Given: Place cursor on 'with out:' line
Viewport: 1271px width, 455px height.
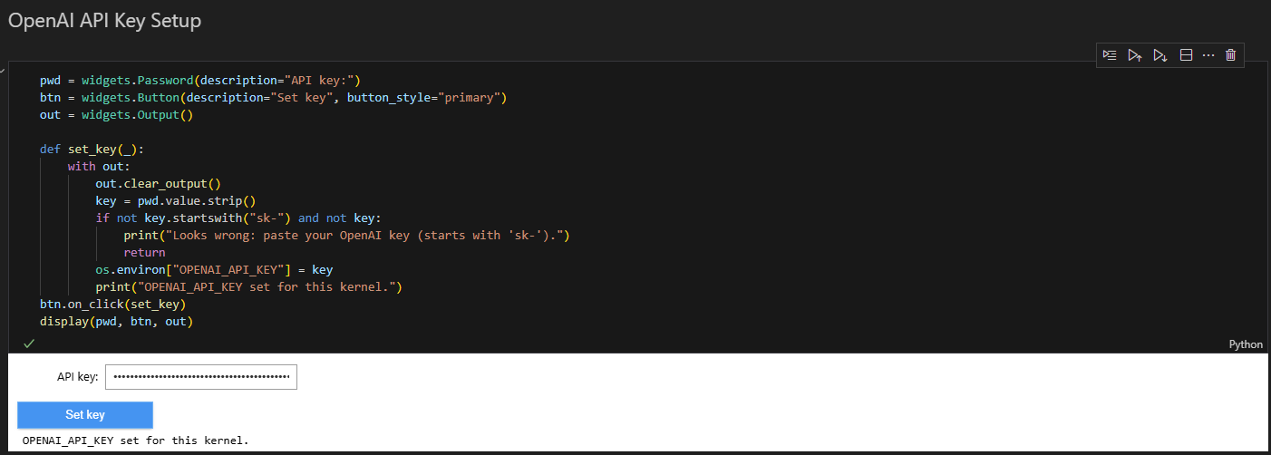Looking at the screenshot, I should (x=99, y=166).
